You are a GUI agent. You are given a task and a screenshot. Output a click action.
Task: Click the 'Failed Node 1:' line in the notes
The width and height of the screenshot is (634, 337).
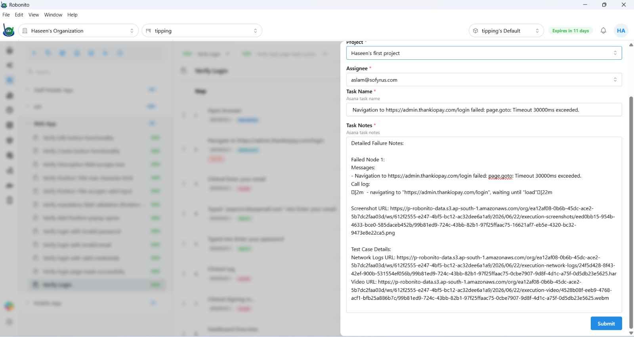368,159
